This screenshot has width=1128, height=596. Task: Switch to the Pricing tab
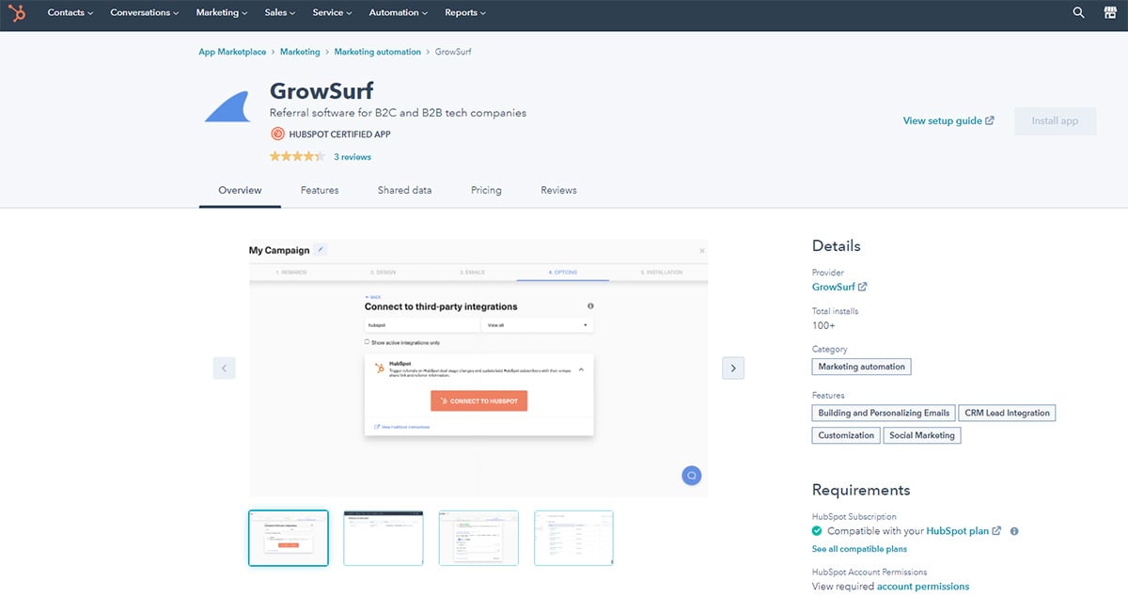(486, 190)
